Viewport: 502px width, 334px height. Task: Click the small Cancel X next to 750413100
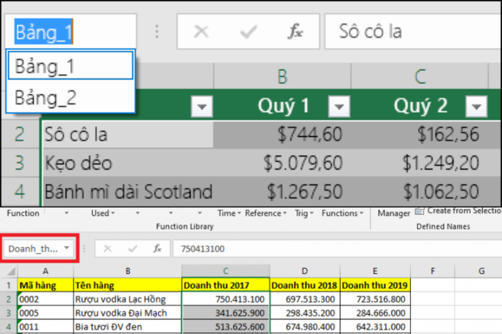tap(107, 248)
